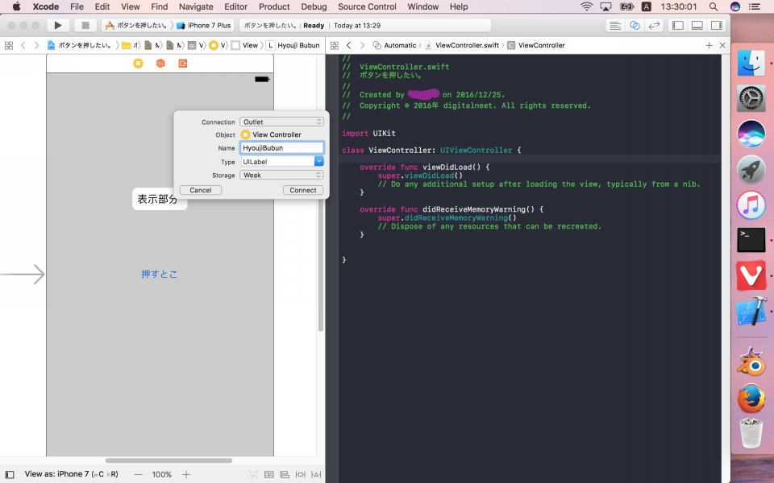The image size is (774, 483).
Task: Run the project with the play button
Action: 58,25
